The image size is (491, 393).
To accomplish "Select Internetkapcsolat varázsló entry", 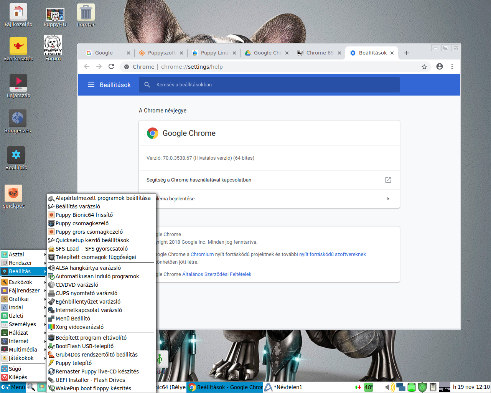I will click(x=101, y=310).
